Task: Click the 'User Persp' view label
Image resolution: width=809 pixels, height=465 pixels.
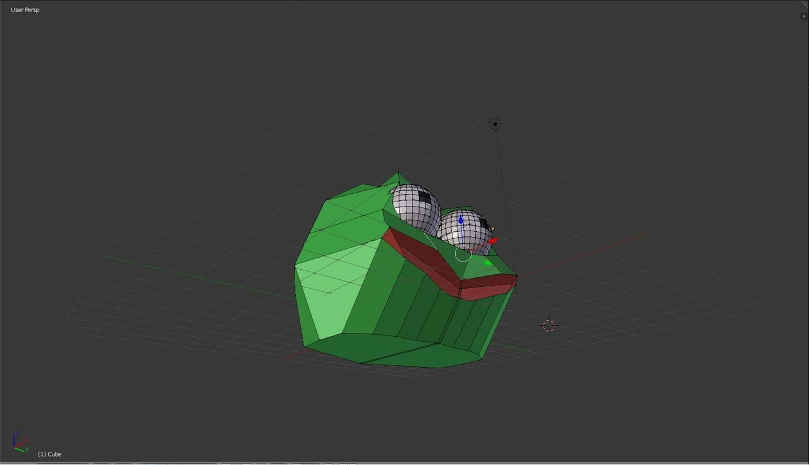Action: pyautogui.click(x=25, y=9)
